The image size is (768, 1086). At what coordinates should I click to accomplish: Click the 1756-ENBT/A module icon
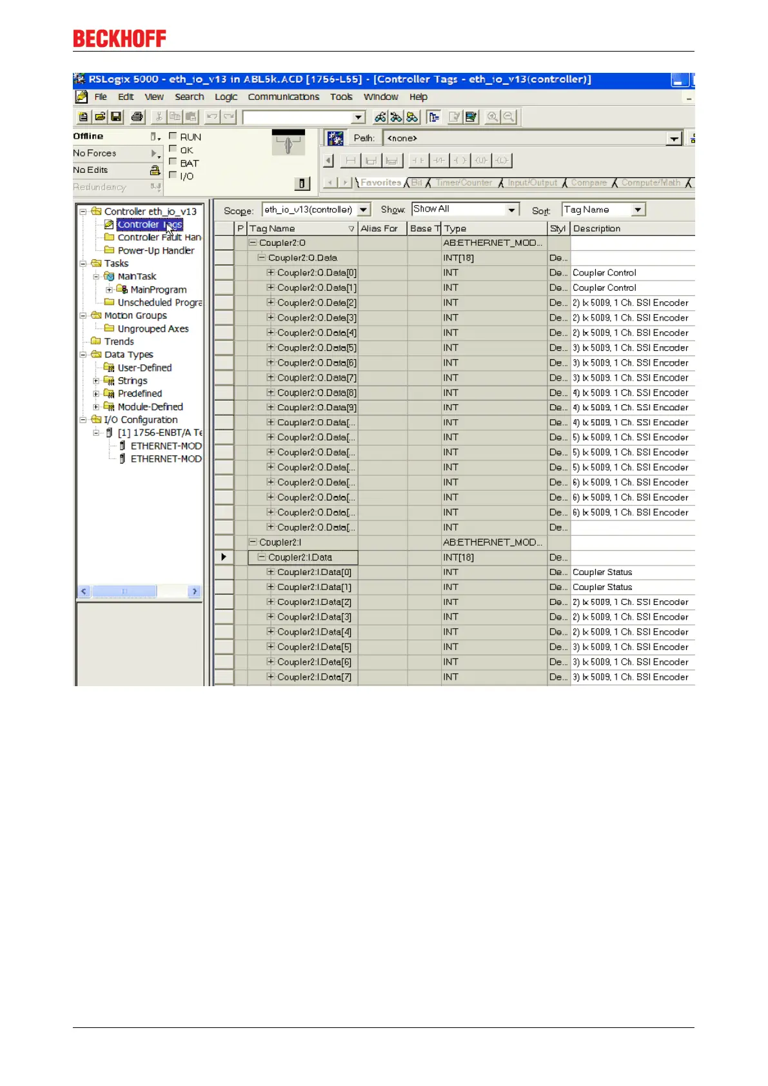pos(110,433)
